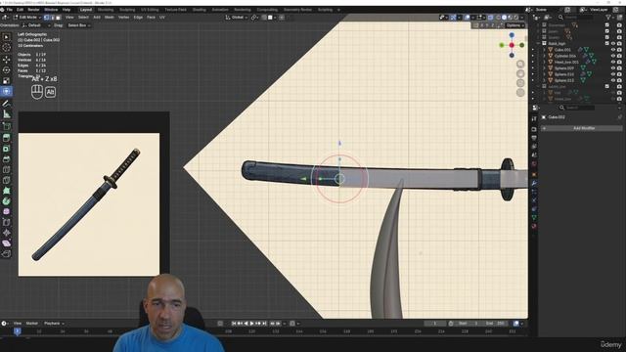Viewport: 626px width, 352px height.
Task: Click the Add Modifier button
Action: click(x=582, y=128)
